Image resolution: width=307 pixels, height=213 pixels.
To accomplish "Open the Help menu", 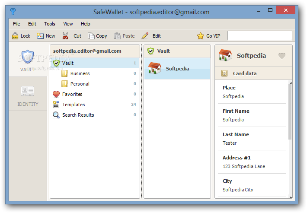I will 85,24.
